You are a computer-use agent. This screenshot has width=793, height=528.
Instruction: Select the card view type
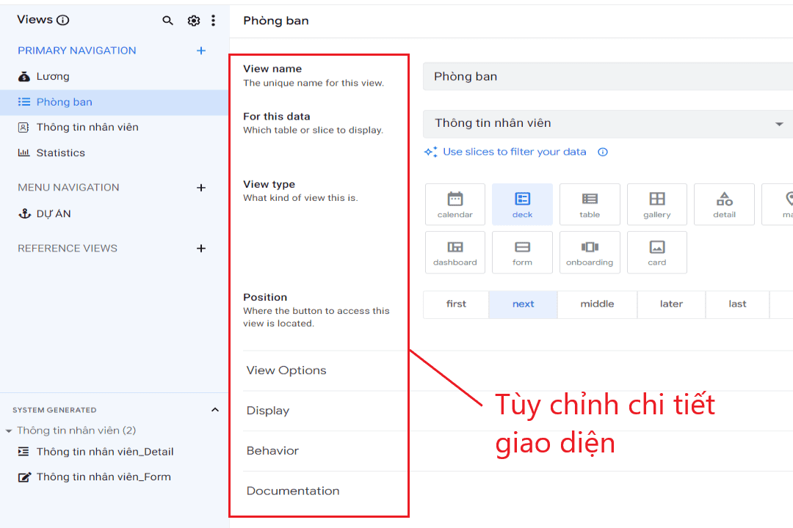[x=656, y=252]
